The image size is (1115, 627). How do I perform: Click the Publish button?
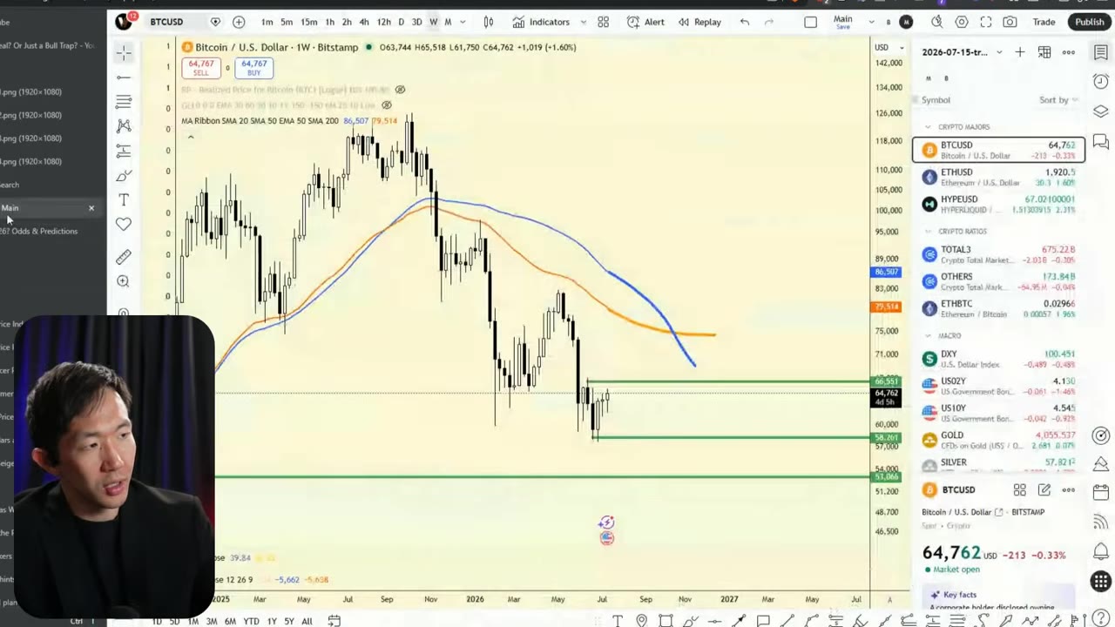coord(1089,22)
